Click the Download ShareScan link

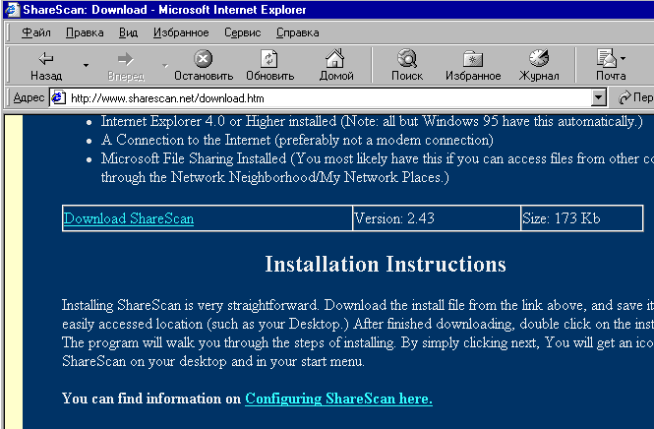129,218
